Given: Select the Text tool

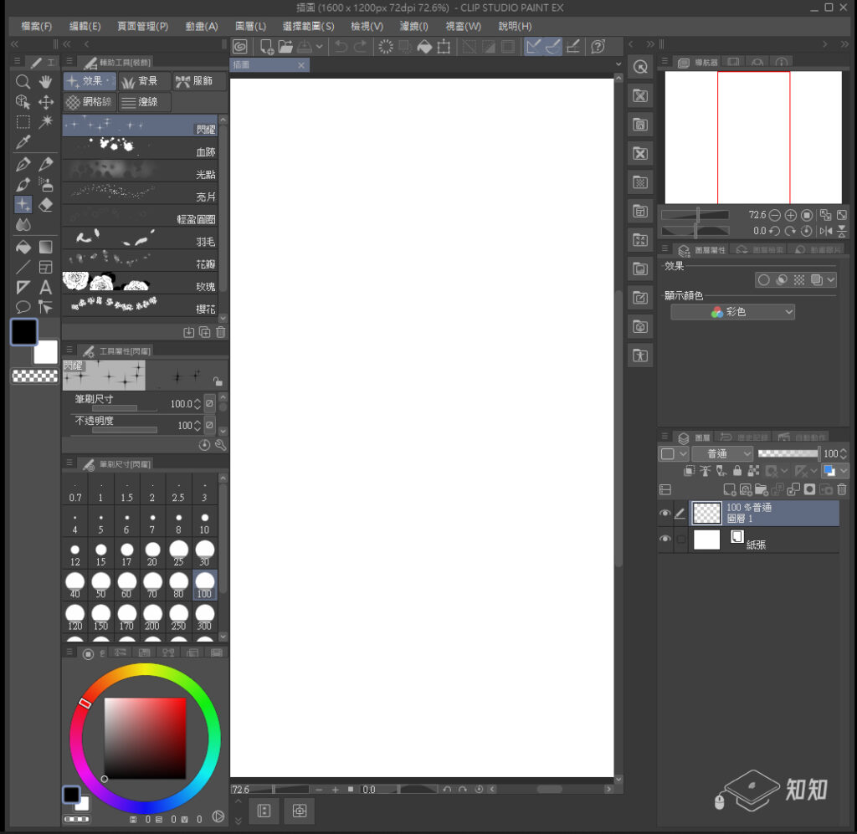Looking at the screenshot, I should click(x=46, y=287).
